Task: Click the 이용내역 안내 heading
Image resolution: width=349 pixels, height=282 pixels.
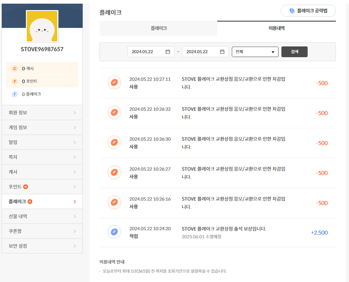Action: [112, 262]
